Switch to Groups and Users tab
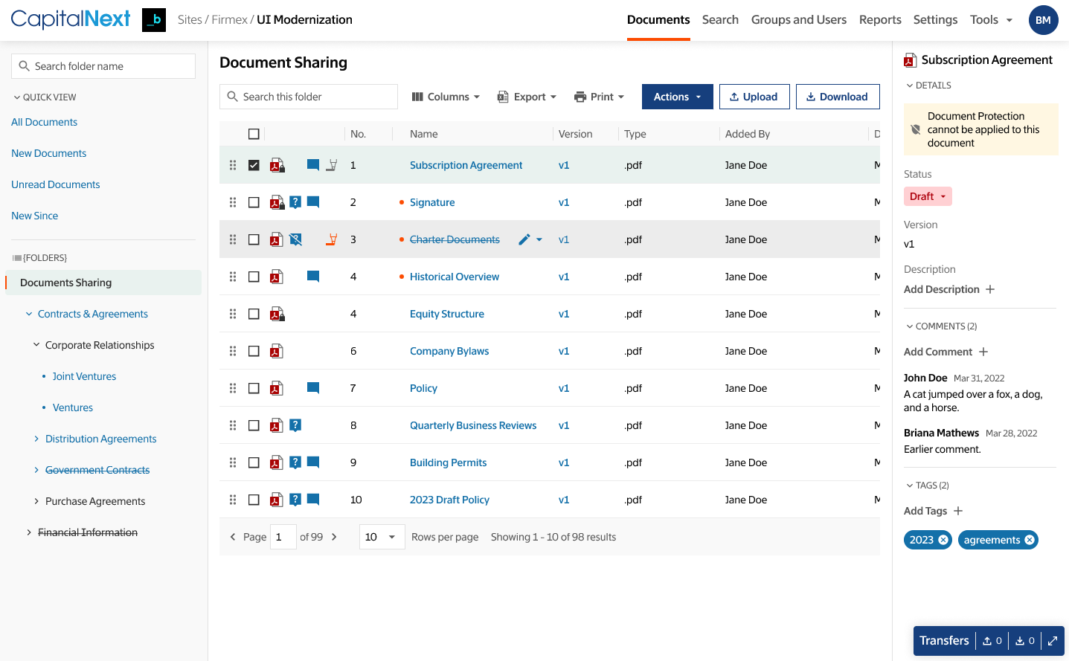 [798, 20]
